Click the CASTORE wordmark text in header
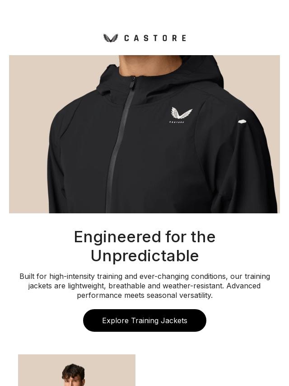Viewport: 289px width, 386px height. click(155, 38)
